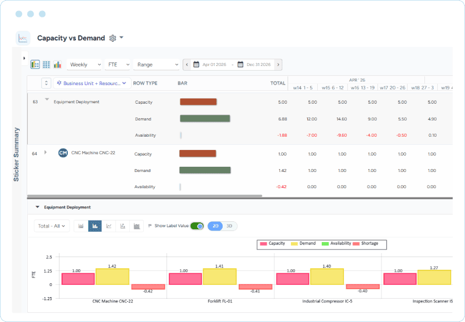
Task: Select CNC Machine CNC-22 row label
Action: click(x=93, y=153)
